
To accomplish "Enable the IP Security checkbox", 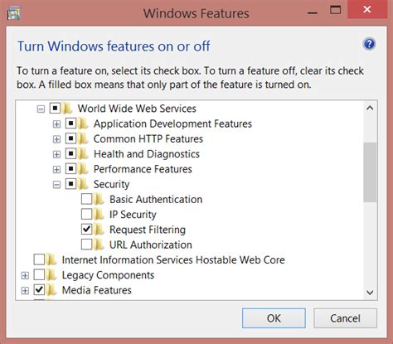I will tap(86, 214).
